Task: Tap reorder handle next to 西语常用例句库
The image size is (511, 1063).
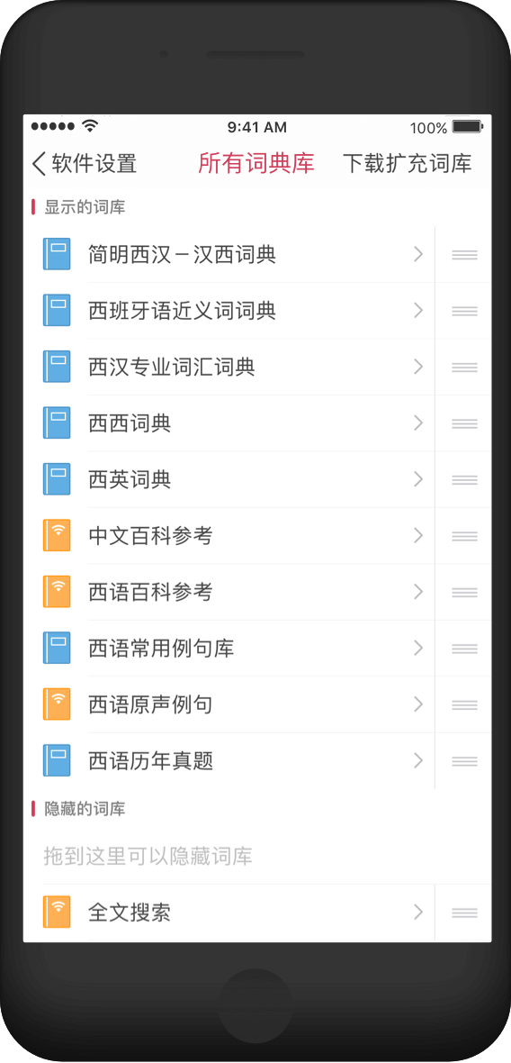Action: (x=464, y=649)
